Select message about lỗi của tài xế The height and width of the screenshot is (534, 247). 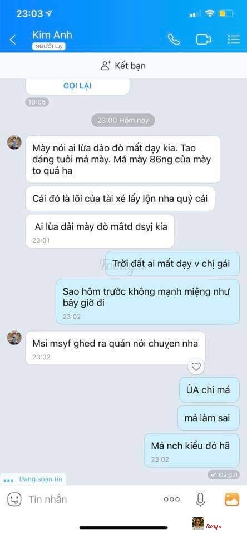tap(120, 199)
